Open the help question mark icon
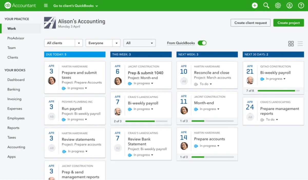 (301, 5)
